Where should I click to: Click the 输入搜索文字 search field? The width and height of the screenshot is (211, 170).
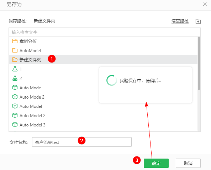(x=105, y=32)
